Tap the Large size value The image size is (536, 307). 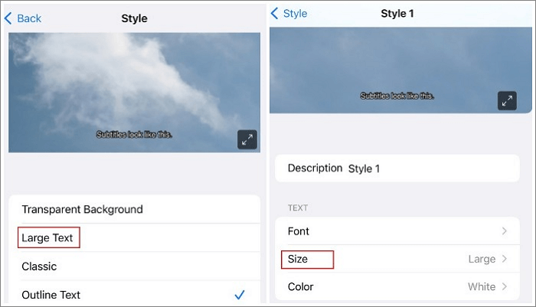482,259
